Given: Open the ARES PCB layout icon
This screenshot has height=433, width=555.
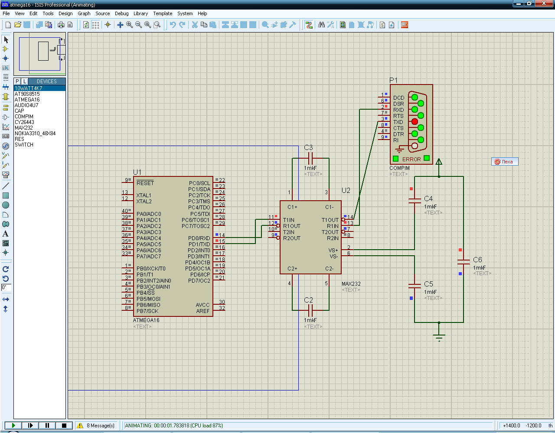Looking at the screenshot, I should coord(405,25).
